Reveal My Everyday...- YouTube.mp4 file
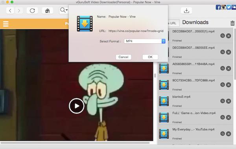 223,134
